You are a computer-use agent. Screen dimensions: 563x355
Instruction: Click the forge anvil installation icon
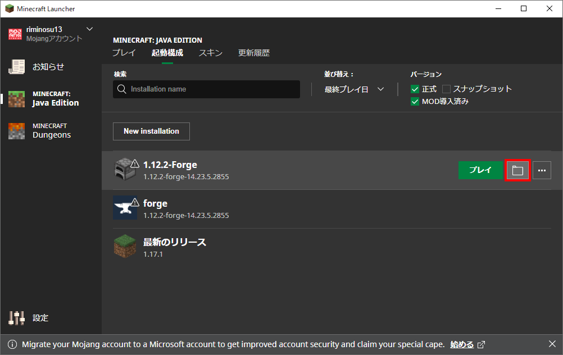pos(125,207)
